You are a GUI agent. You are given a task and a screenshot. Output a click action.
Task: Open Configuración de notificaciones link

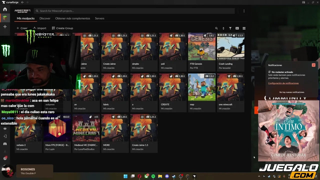[283, 83]
